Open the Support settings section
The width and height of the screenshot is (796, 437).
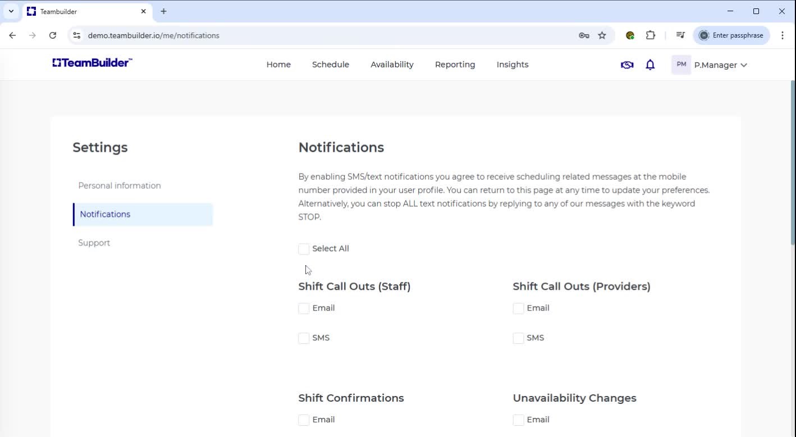[94, 243]
